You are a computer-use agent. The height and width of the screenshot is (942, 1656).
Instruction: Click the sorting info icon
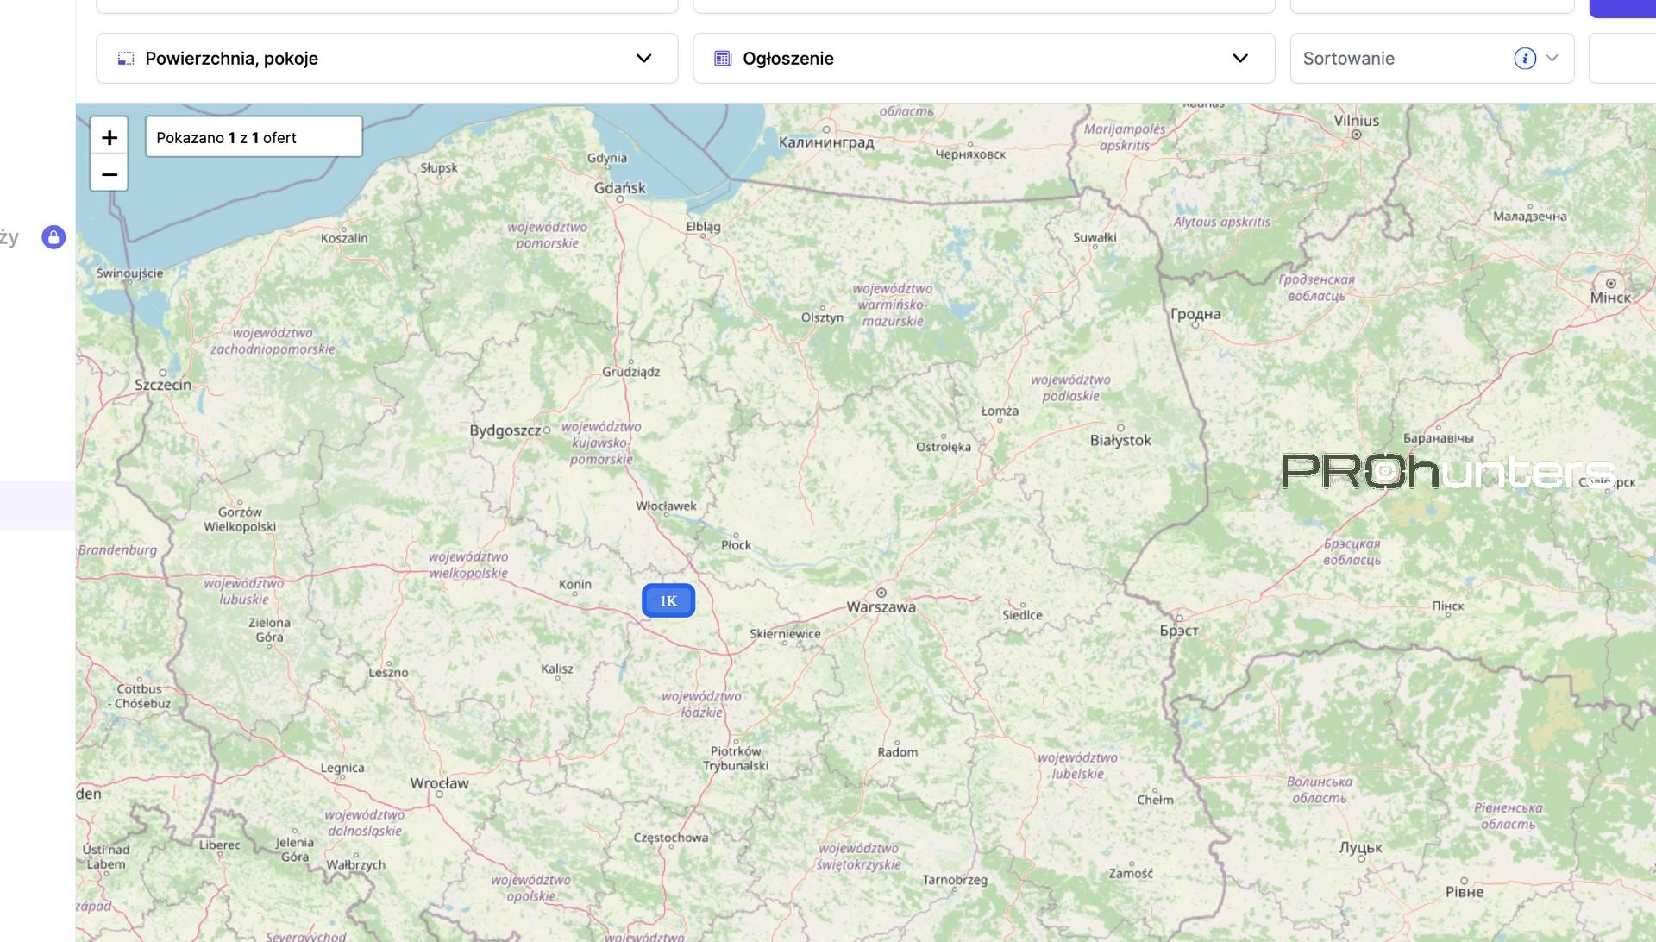(x=1524, y=59)
